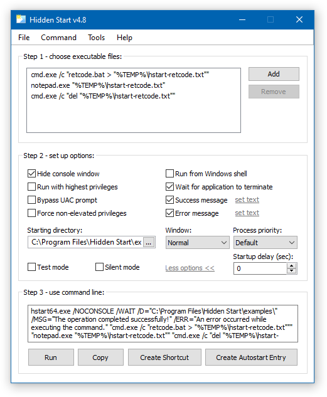The image size is (327, 397).
Task: Click inside the Startup delay field
Action: pos(260,268)
